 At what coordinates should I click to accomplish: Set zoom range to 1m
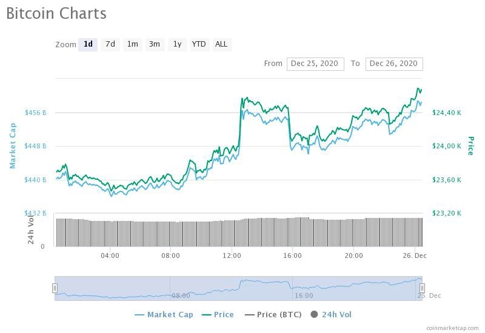(132, 44)
